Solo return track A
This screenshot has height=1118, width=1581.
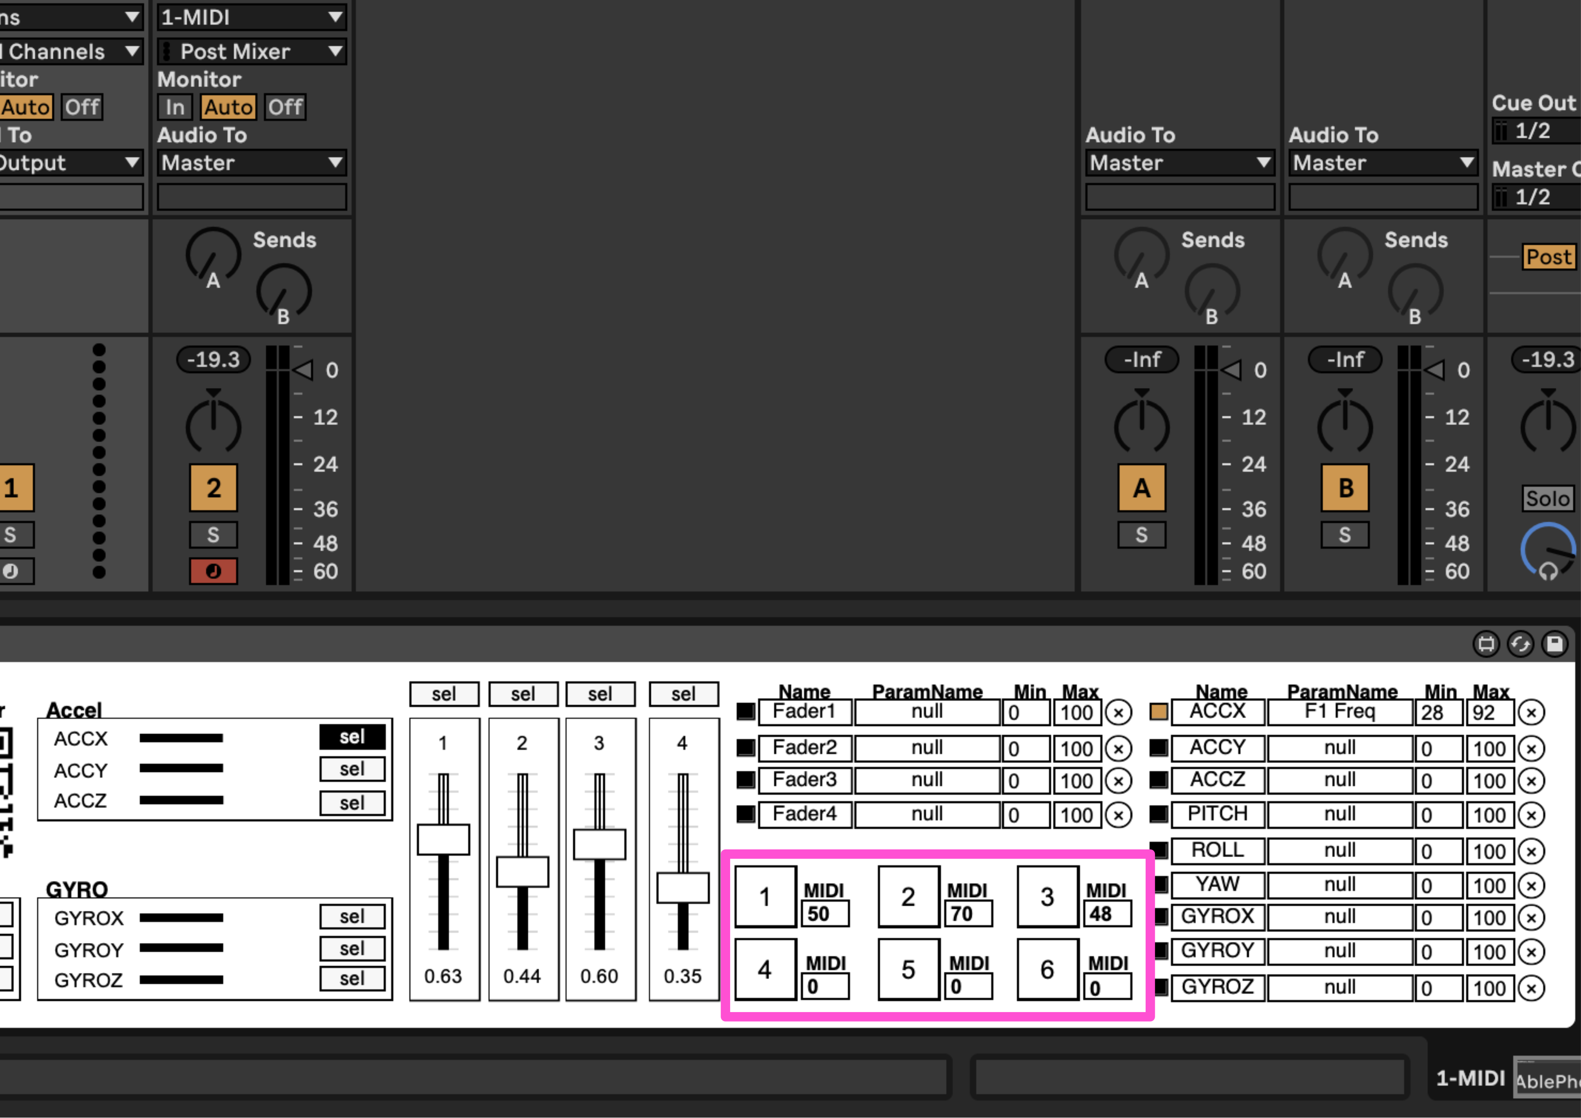pos(1142,535)
